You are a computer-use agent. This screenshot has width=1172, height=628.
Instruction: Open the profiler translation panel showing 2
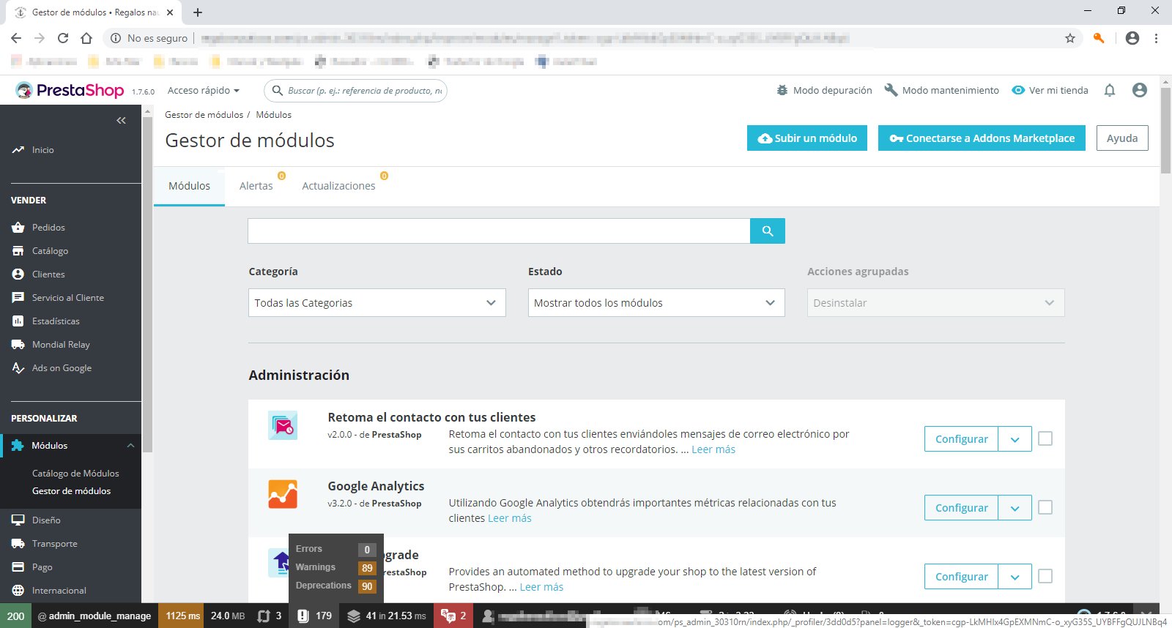click(453, 616)
